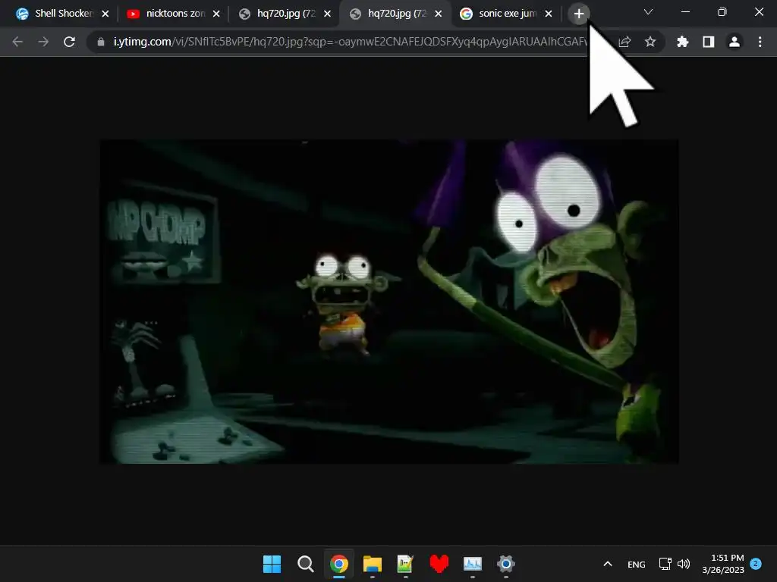Viewport: 777px width, 582px height.
Task: Open network status tray icon
Action: pyautogui.click(x=665, y=564)
